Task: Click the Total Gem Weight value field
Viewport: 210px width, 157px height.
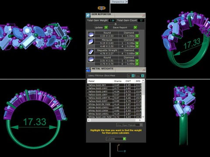Action: point(112,20)
